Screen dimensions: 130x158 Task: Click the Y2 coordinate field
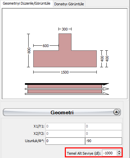pyautogui.click(x=103, y=133)
